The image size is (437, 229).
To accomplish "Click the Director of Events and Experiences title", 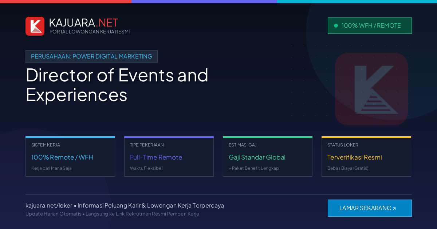I will [x=117, y=85].
